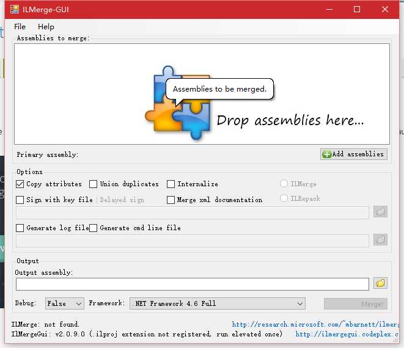This screenshot has width=404, height=348.
Task: Click the log file path field
Action: [x=192, y=241]
